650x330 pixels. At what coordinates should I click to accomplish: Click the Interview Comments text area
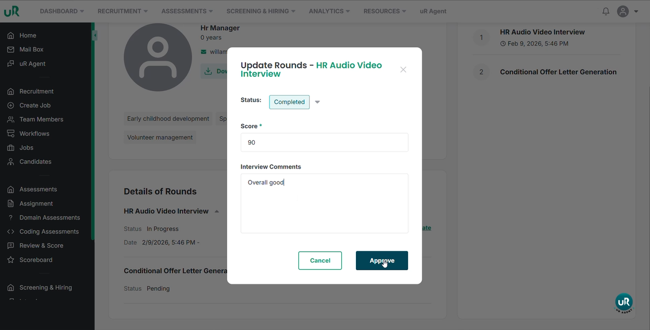pyautogui.click(x=324, y=203)
